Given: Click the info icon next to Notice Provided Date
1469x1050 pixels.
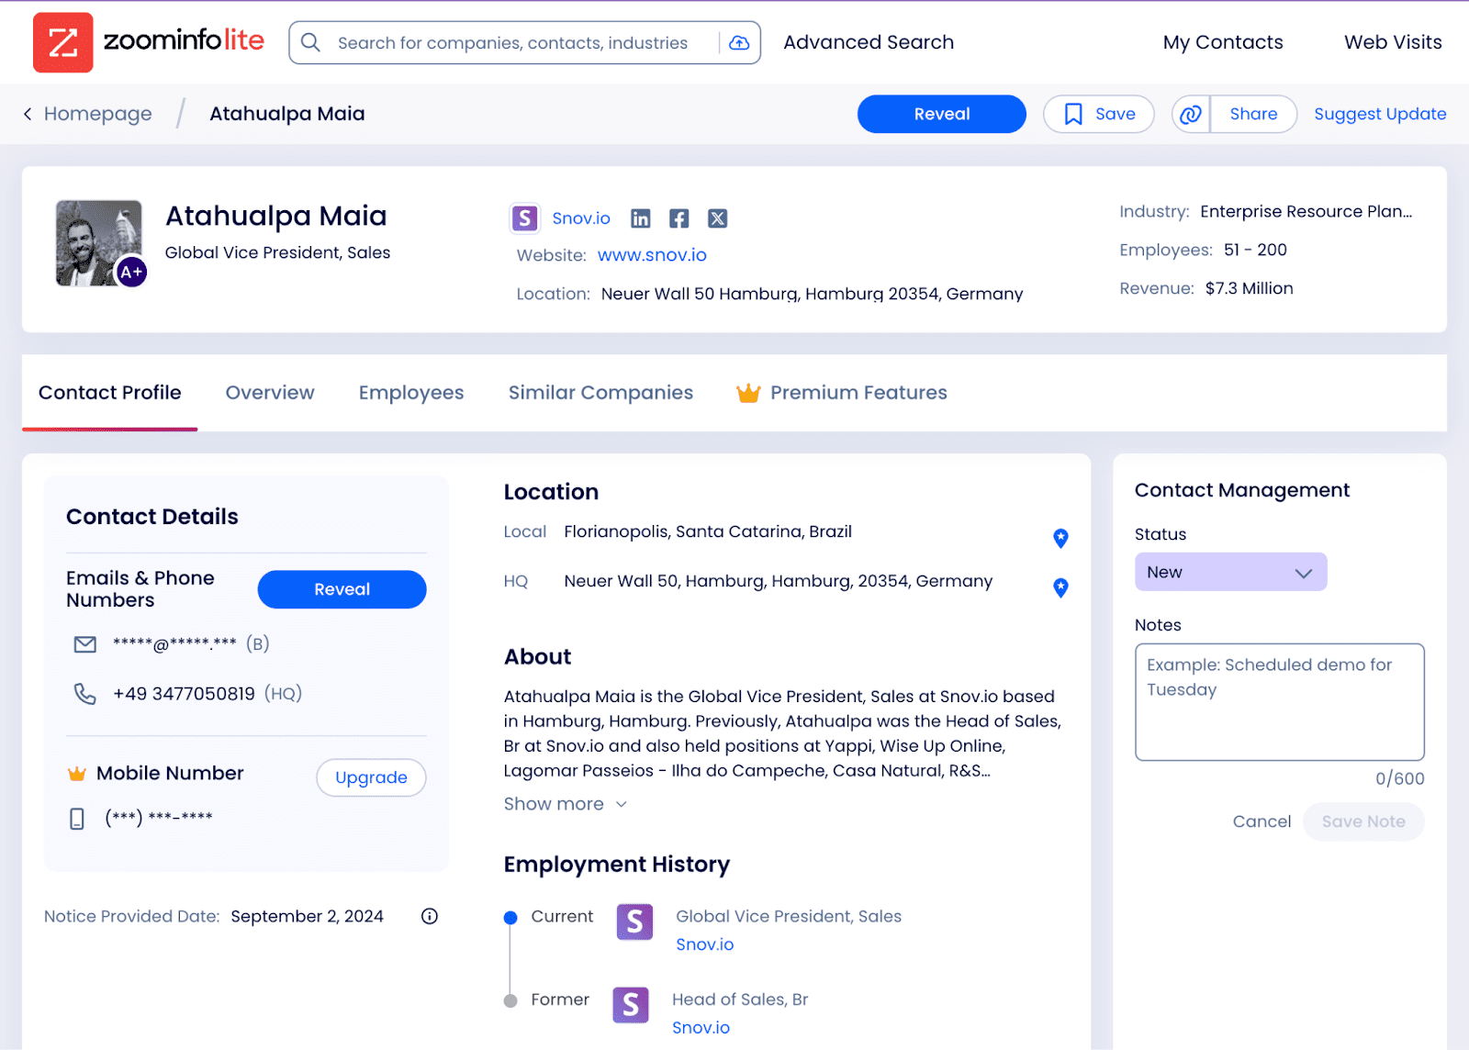Looking at the screenshot, I should tap(429, 916).
